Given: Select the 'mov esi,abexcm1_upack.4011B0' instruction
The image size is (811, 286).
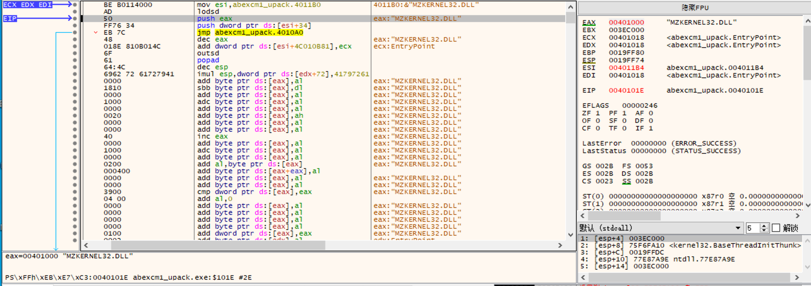Looking at the screenshot, I should pyautogui.click(x=259, y=5).
